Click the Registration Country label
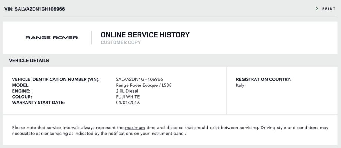341x148 pixels. 263,79
